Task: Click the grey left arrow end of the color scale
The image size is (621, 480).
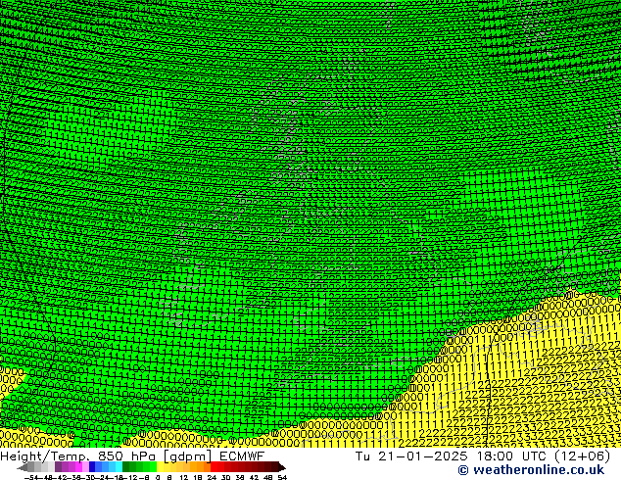Action: coord(23,467)
